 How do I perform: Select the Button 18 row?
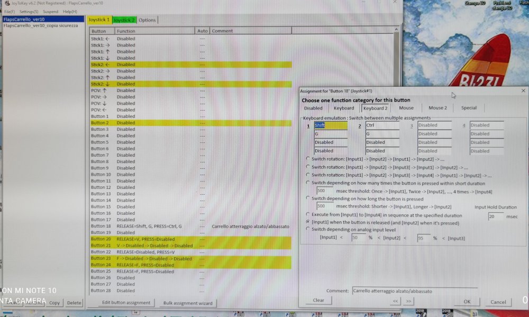coord(190,226)
